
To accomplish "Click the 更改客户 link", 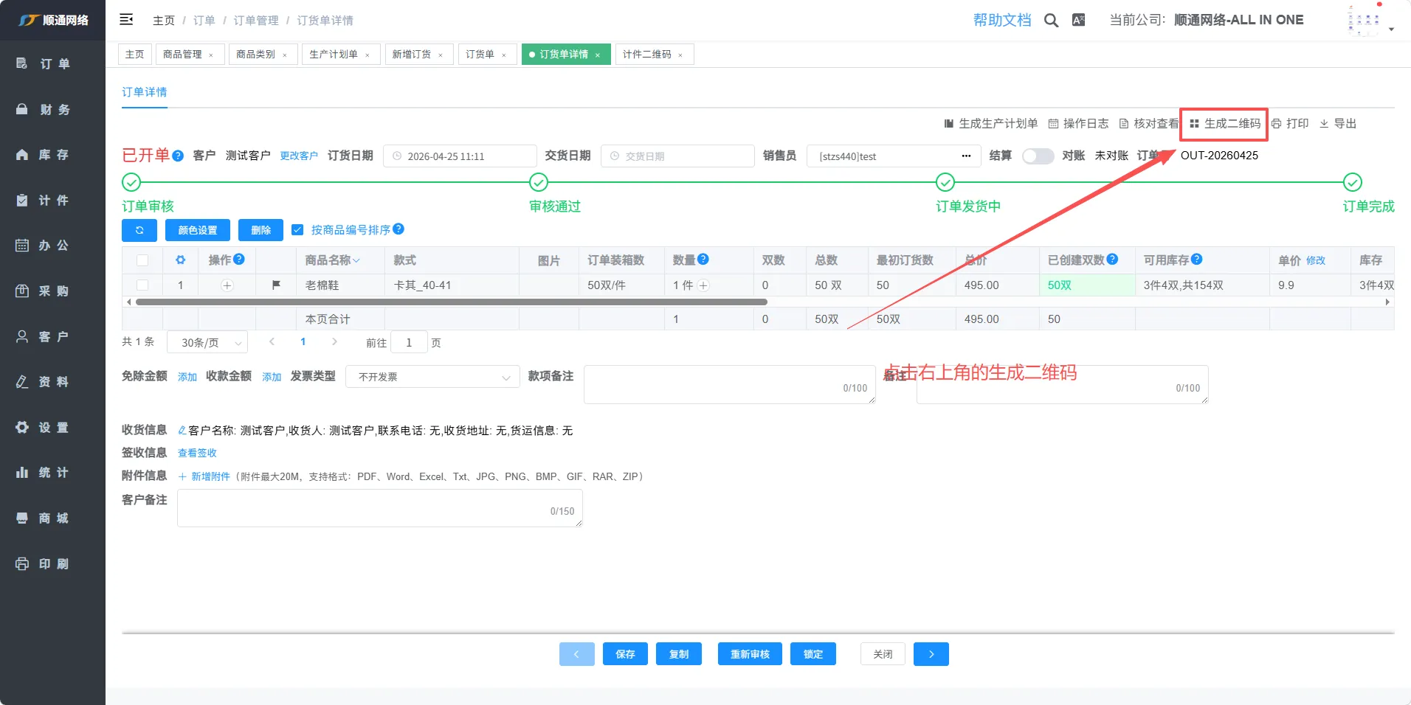I will 299,156.
